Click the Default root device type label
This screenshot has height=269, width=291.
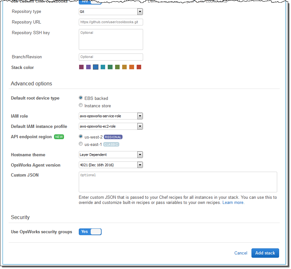[35, 98]
